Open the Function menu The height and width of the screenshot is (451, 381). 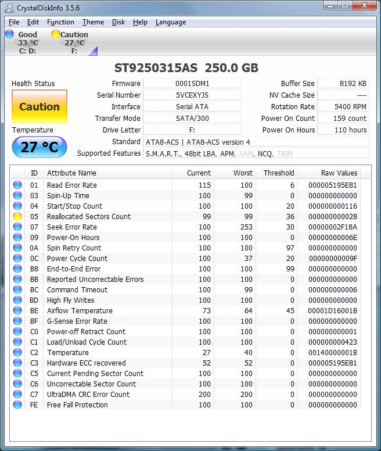[60, 22]
